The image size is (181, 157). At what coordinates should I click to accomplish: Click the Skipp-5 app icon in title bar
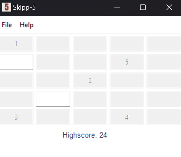click(7, 7)
